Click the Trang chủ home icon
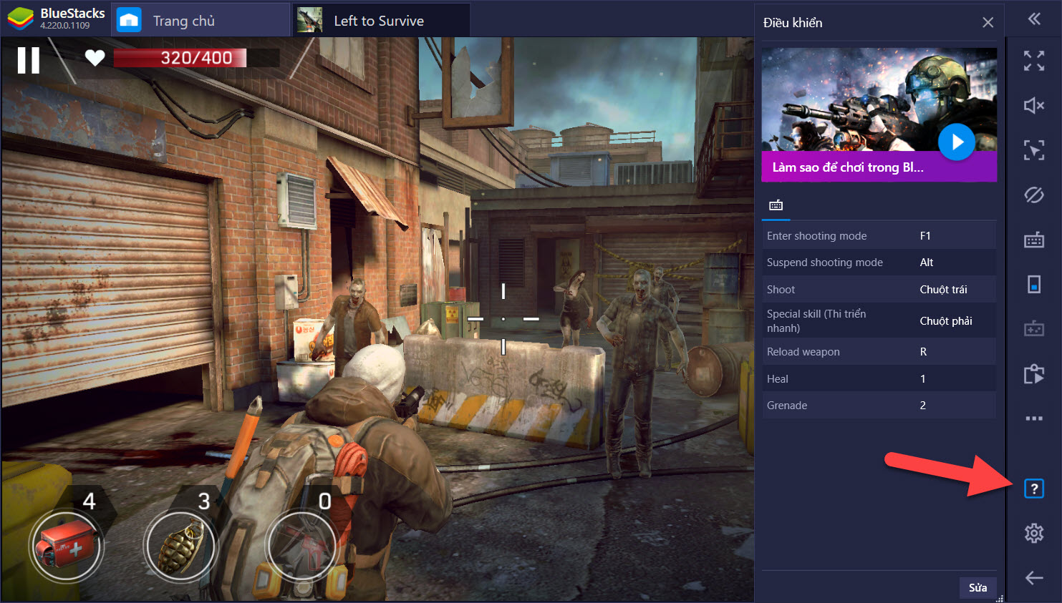The height and width of the screenshot is (603, 1062). click(129, 20)
